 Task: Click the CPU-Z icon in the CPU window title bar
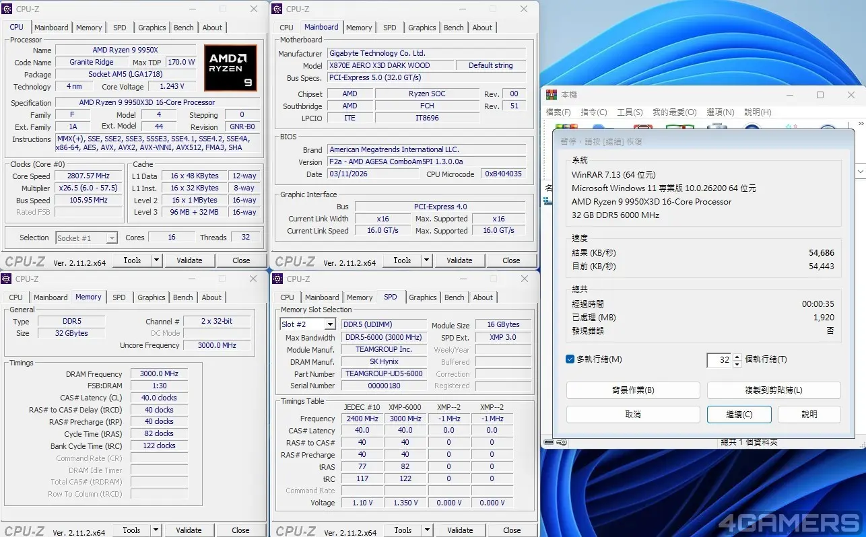7,9
